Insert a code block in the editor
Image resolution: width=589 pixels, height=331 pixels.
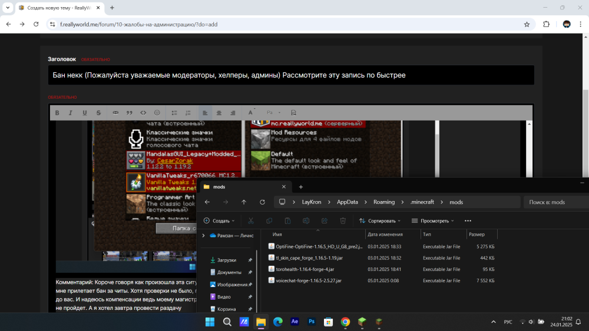click(x=143, y=113)
